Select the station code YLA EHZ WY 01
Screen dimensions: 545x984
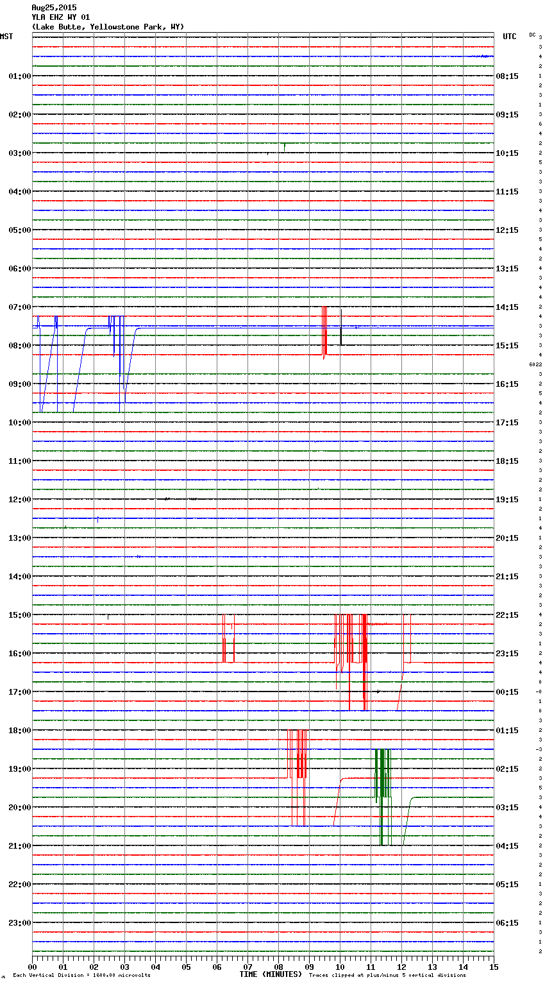coord(61,17)
